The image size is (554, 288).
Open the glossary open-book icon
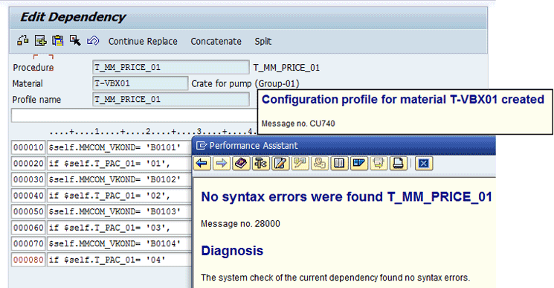pyautogui.click(x=339, y=163)
